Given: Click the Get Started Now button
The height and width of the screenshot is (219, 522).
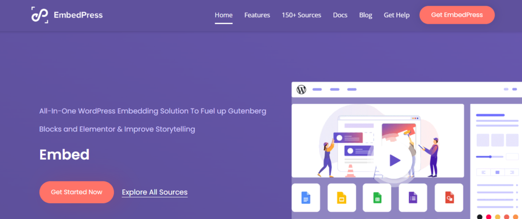Looking at the screenshot, I should tap(76, 192).
